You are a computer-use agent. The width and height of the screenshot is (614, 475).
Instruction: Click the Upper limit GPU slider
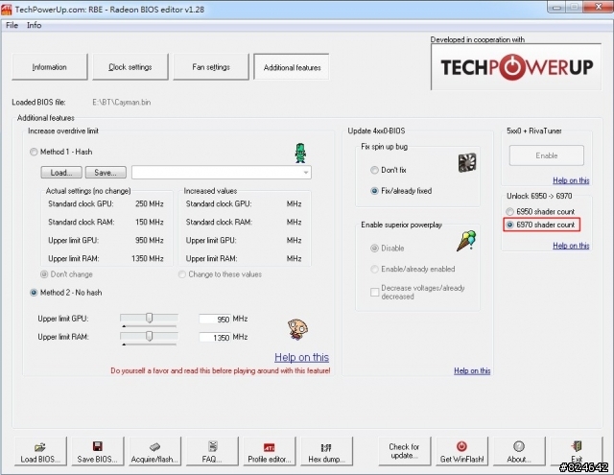pos(150,319)
